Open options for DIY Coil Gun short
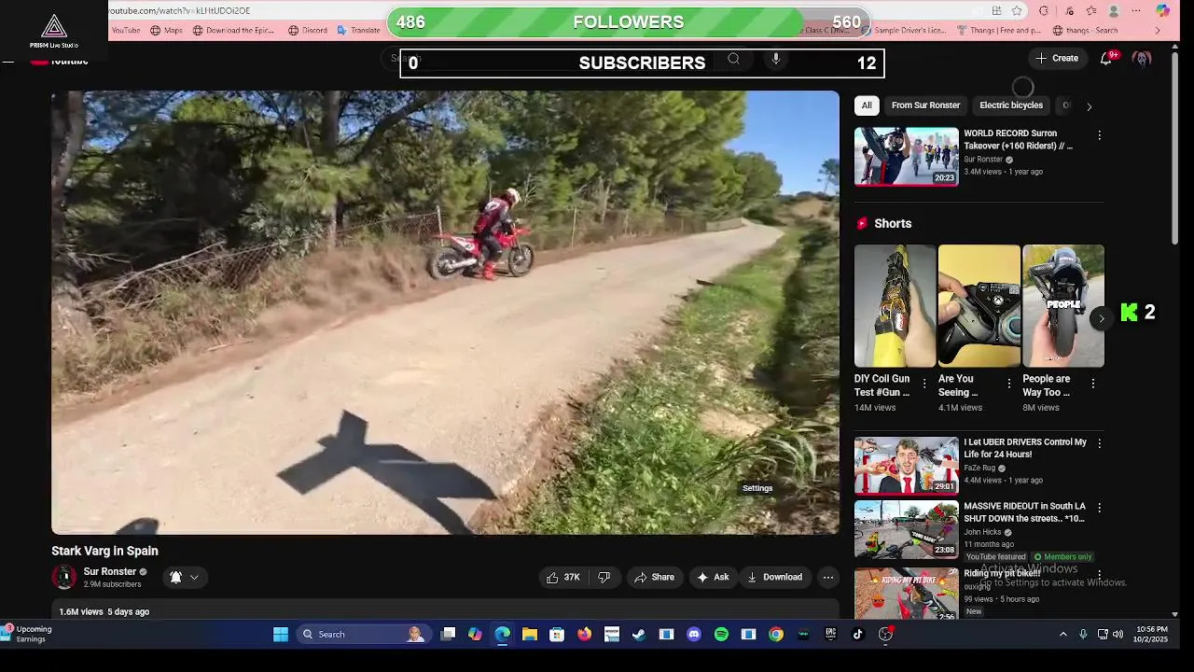The width and height of the screenshot is (1194, 672). (924, 384)
